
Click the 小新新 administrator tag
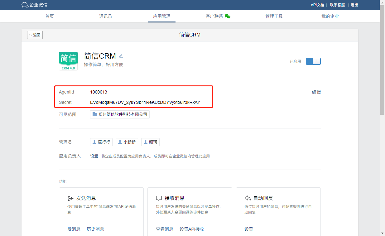pyautogui.click(x=127, y=142)
